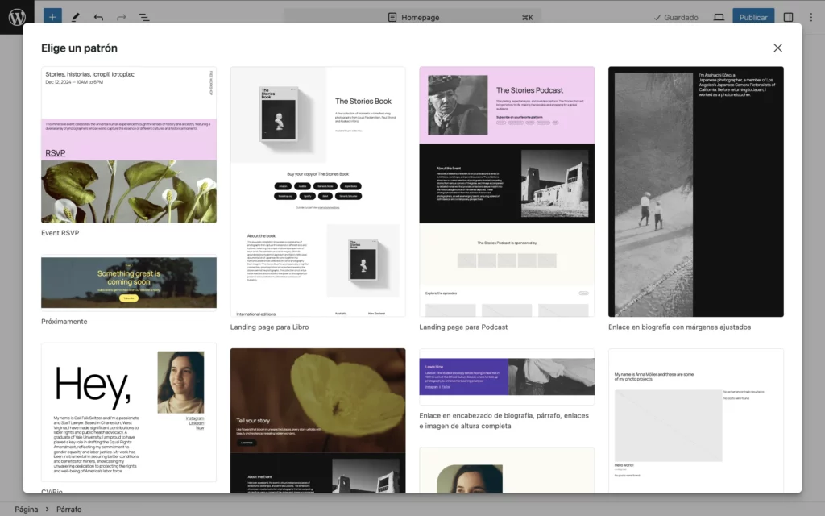The width and height of the screenshot is (825, 516).
Task: Click the desktop preview icon
Action: pyautogui.click(x=719, y=17)
